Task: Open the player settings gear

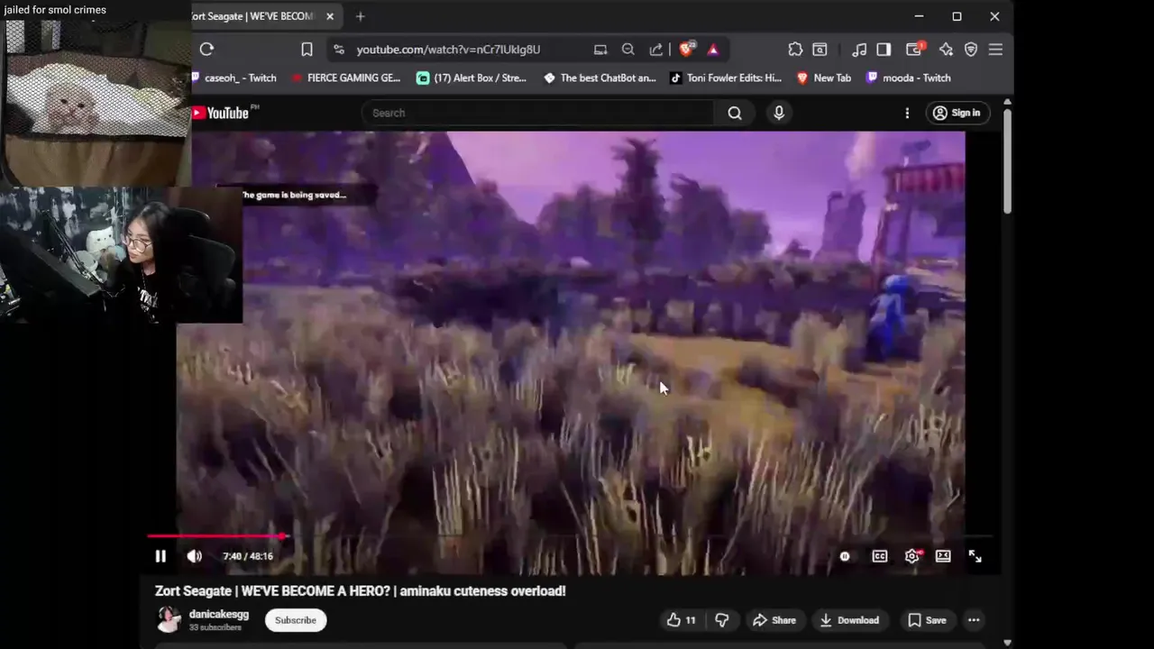Action: pos(912,556)
